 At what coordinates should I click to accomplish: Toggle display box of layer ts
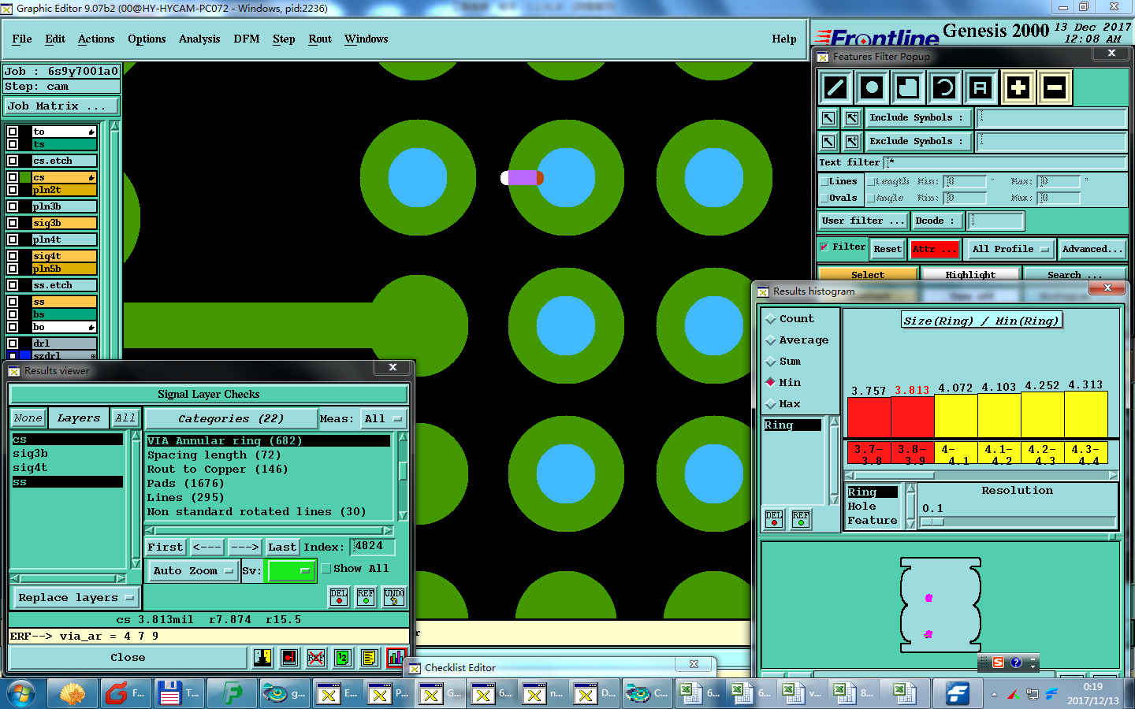point(13,144)
